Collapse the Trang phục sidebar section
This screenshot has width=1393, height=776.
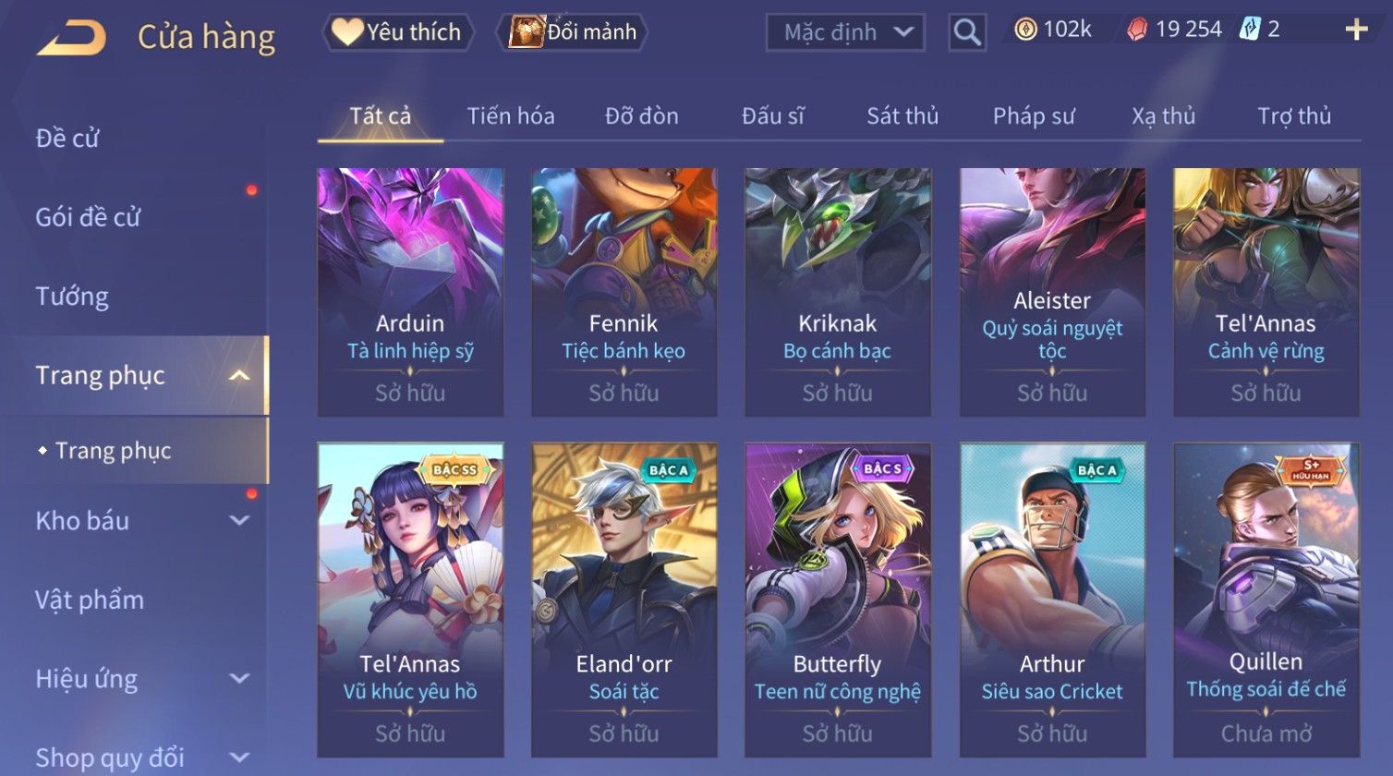click(x=239, y=375)
